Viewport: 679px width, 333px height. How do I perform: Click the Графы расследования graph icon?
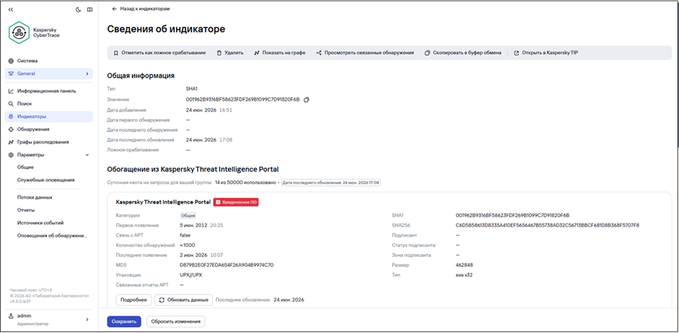pos(12,141)
